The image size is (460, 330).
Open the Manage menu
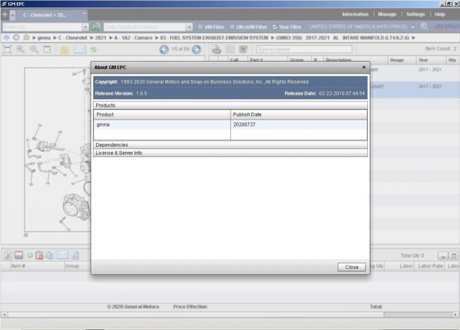pyautogui.click(x=387, y=14)
